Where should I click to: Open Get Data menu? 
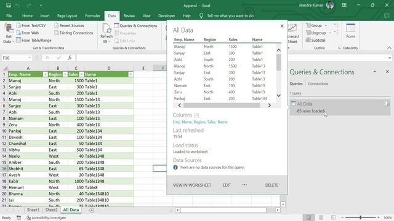tap(8, 33)
